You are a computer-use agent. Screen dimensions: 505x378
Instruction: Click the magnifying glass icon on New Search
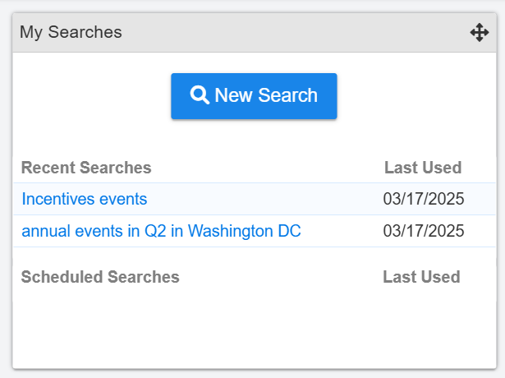tap(200, 95)
